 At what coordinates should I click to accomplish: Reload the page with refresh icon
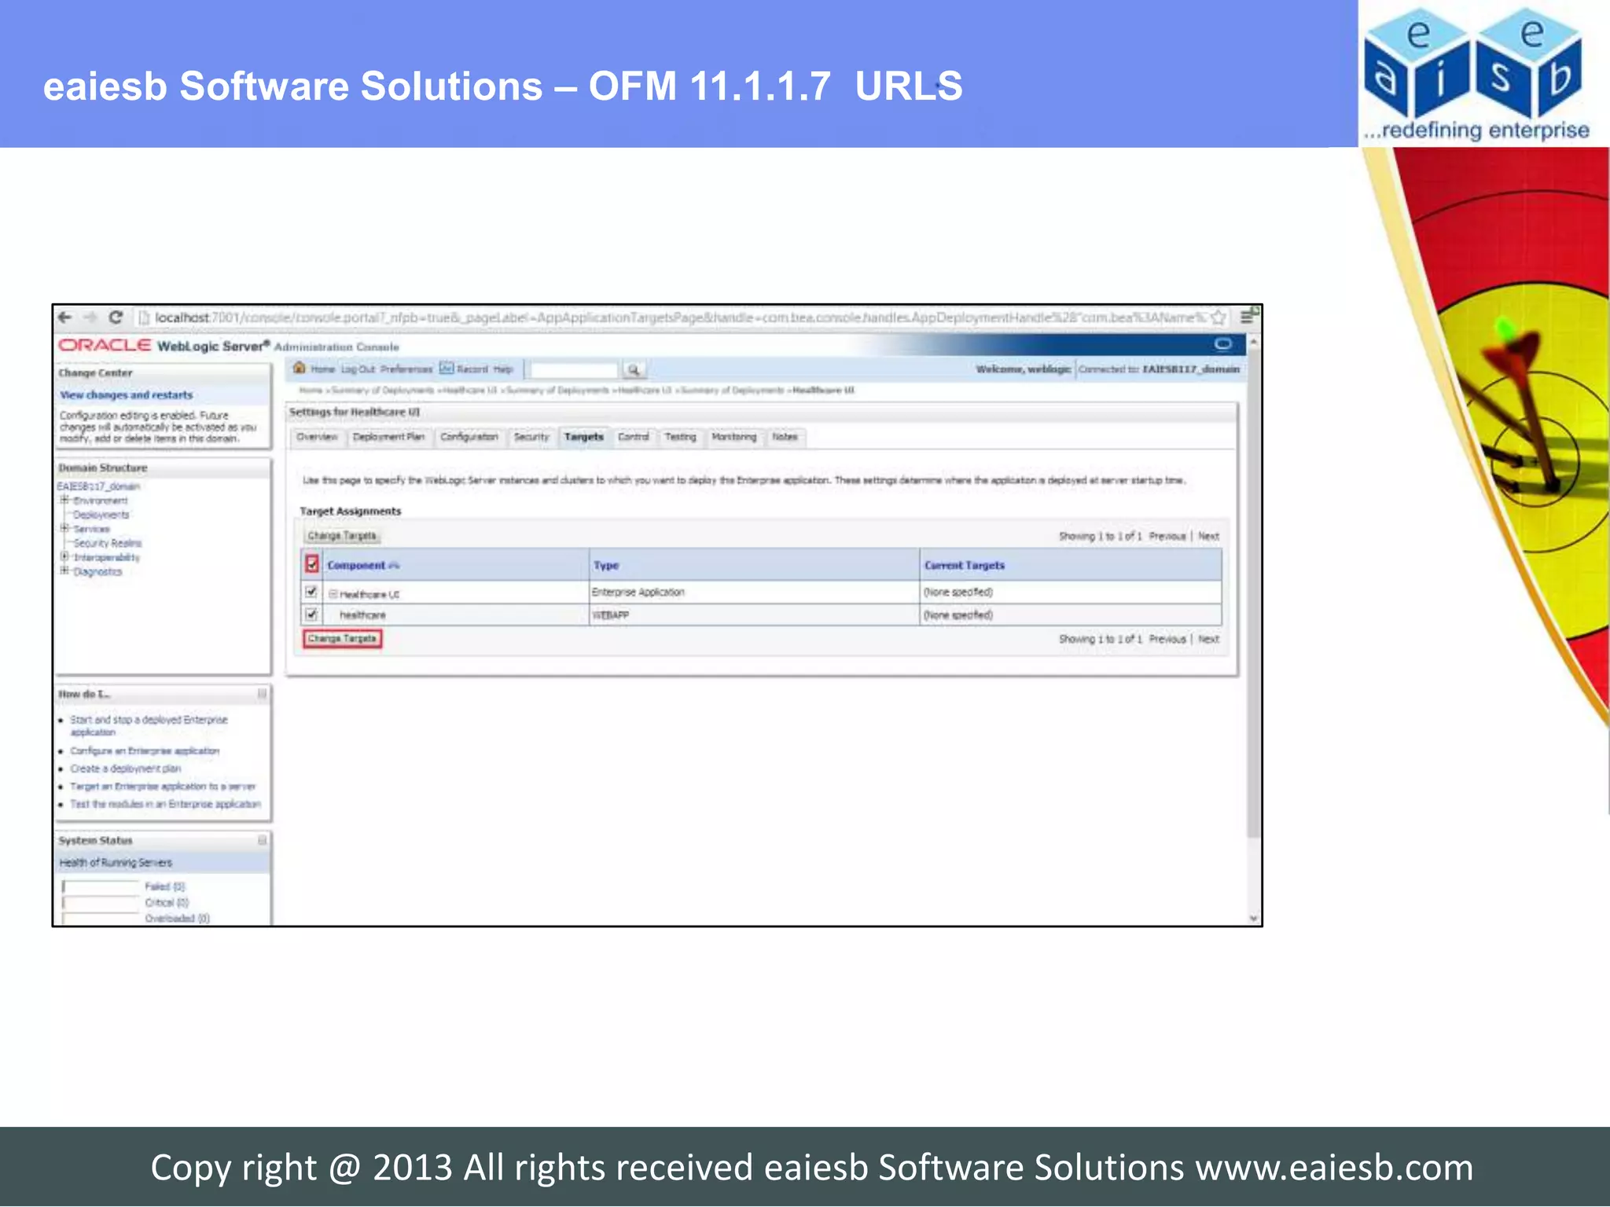[116, 317]
